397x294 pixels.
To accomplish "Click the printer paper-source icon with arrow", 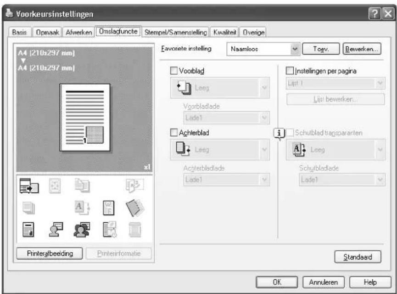I will pyautogui.click(x=29, y=186).
